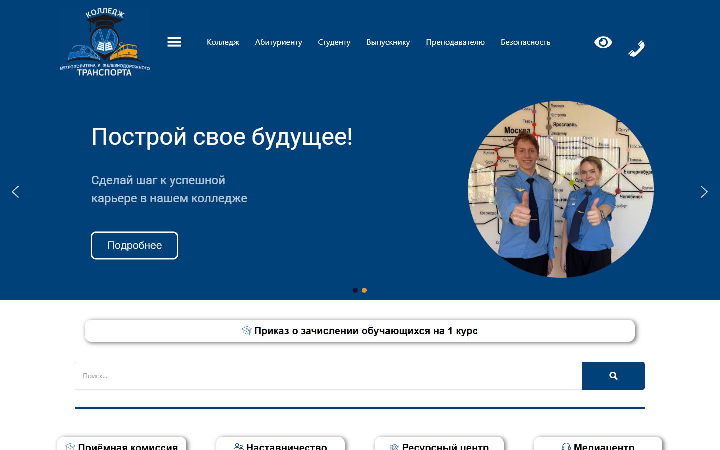This screenshot has height=450, width=720.
Task: Open the hamburger menu icon
Action: pos(174,42)
